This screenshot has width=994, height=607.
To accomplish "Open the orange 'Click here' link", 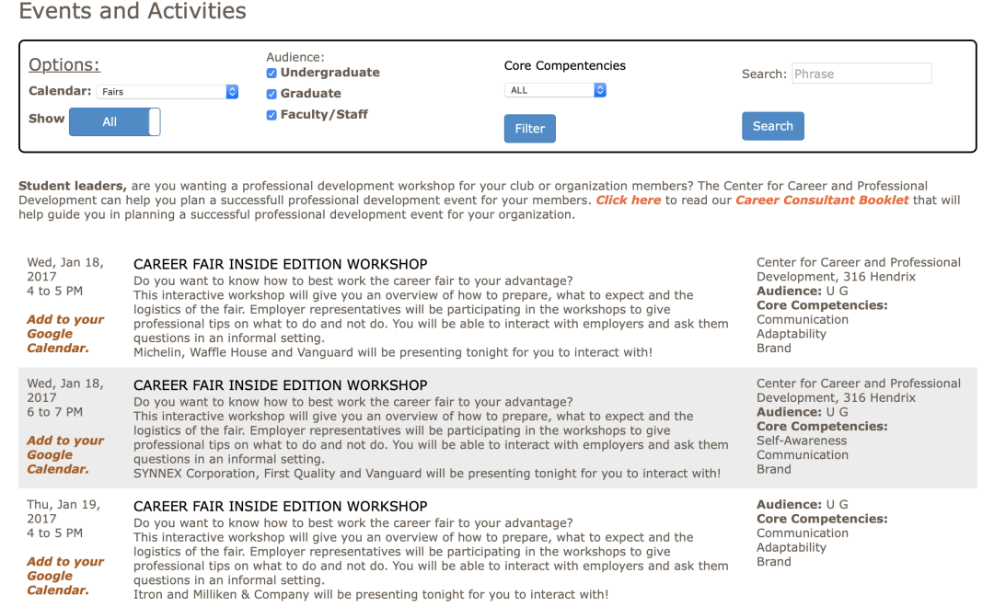I will pyautogui.click(x=628, y=200).
